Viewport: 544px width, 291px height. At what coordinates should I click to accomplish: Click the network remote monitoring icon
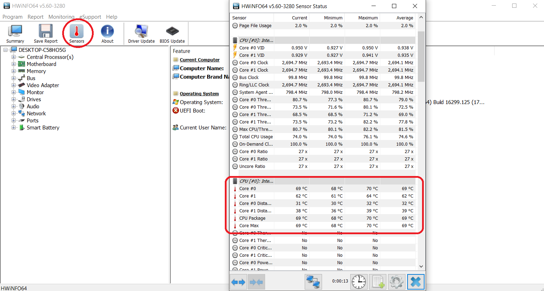point(313,281)
